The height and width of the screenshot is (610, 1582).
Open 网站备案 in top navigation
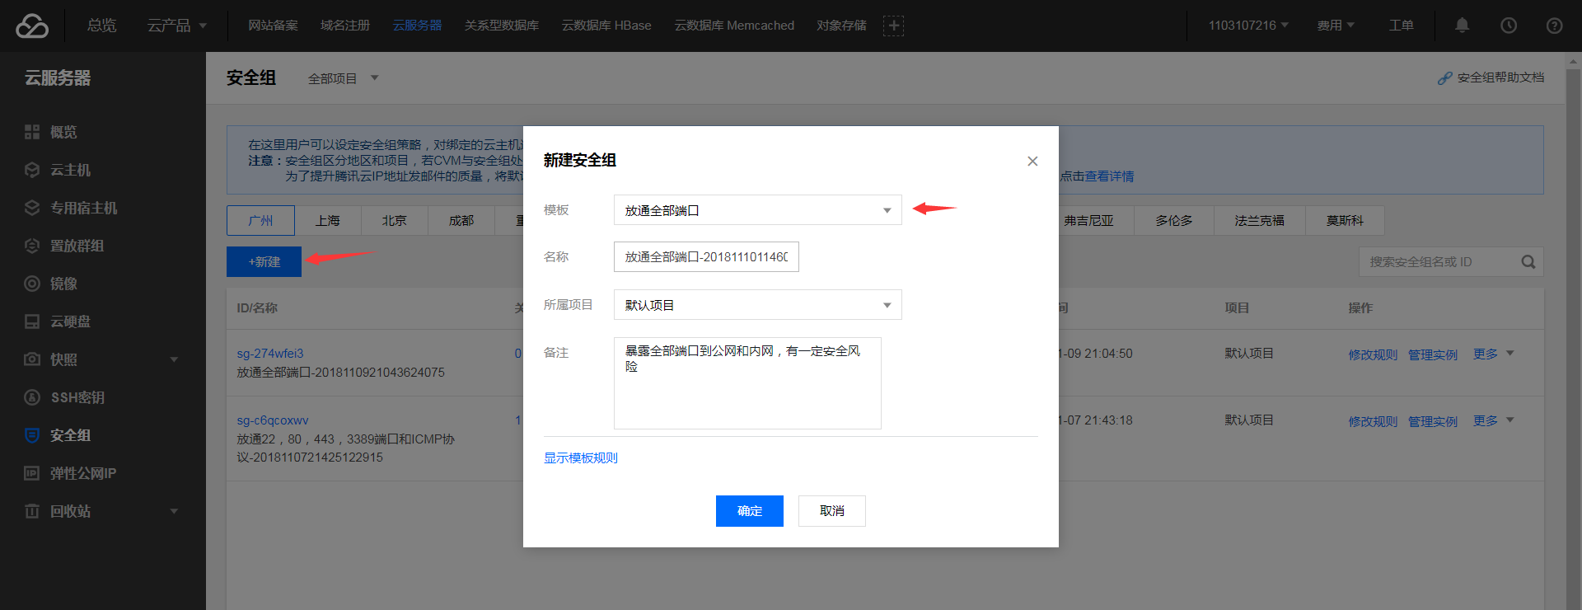coord(274,26)
